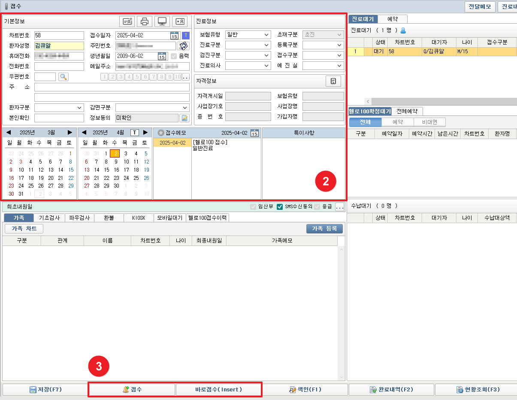The height and width of the screenshot is (400, 517).
Task: Click the 정보동의 edit note icon
Action: [x=184, y=118]
